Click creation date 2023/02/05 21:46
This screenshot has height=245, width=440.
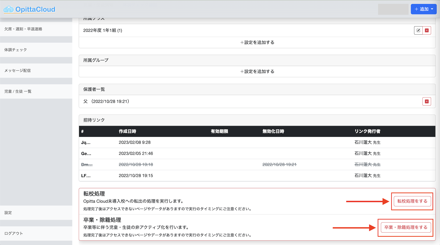pos(136,153)
